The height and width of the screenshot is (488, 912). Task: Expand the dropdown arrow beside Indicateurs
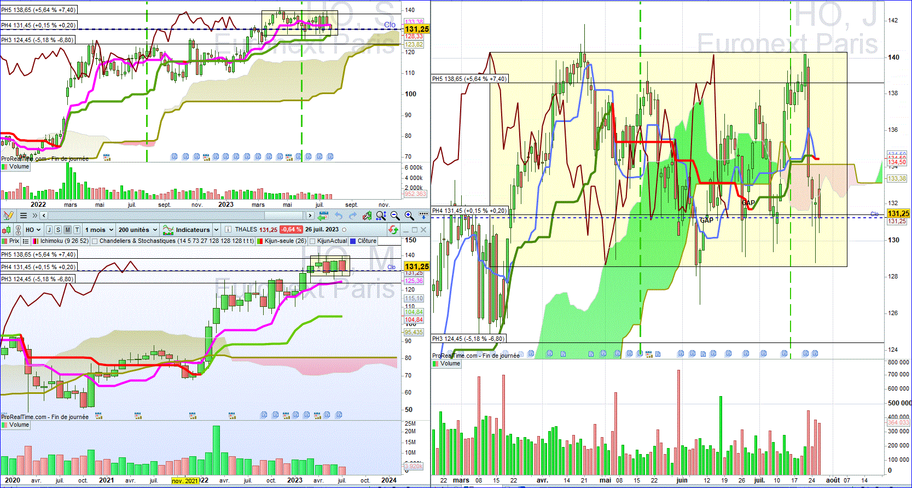[x=217, y=230]
